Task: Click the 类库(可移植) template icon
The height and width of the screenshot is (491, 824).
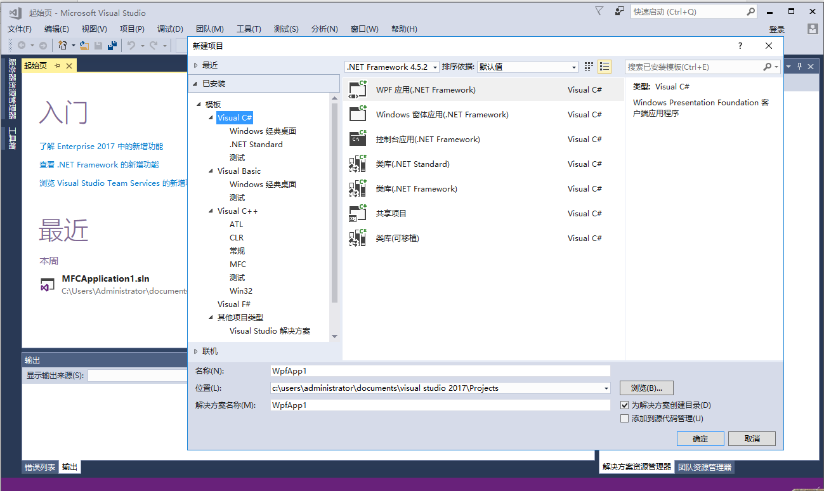Action: [x=358, y=238]
